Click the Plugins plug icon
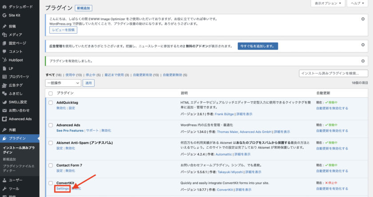 click(4, 139)
